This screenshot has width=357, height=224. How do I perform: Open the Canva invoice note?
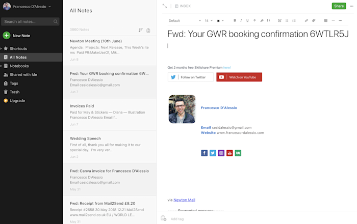(110, 180)
